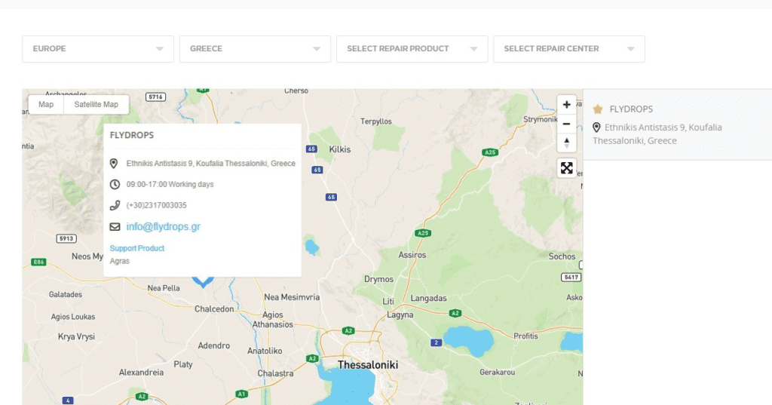
Task: Expand the Select Repair Product dropdown
Action: tap(412, 49)
